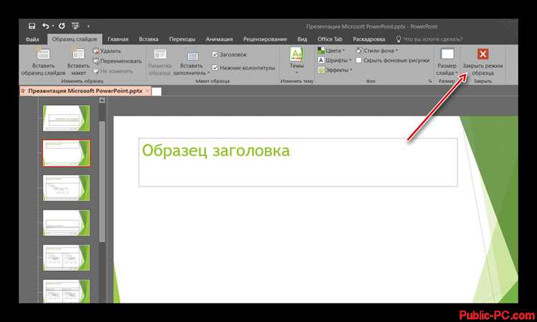Click the Repeat (circular arrow) icon
The image size is (537, 322).
pyautogui.click(x=62, y=26)
